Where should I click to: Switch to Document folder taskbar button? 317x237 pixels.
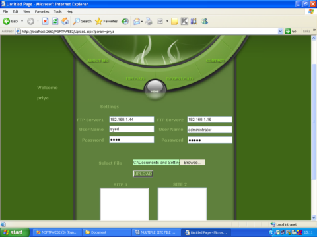point(107,232)
